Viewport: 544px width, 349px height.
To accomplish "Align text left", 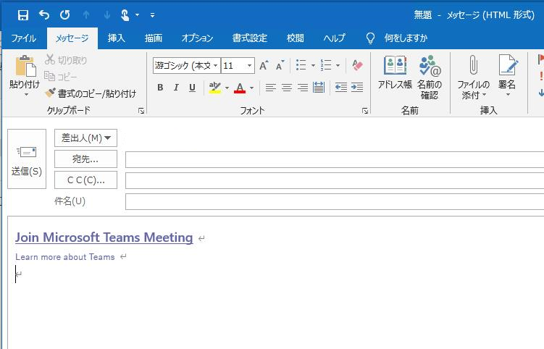I will (271, 88).
